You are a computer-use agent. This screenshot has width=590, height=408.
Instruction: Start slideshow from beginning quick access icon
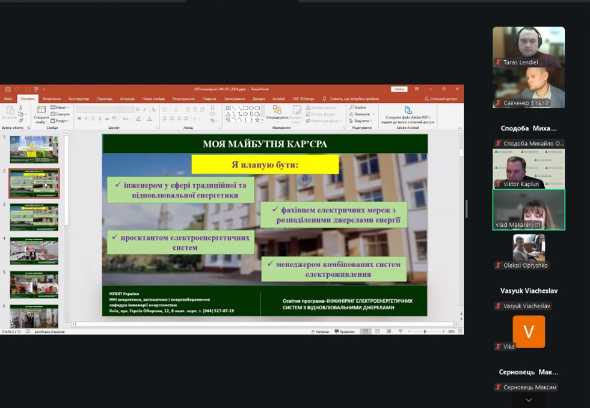pos(35,89)
